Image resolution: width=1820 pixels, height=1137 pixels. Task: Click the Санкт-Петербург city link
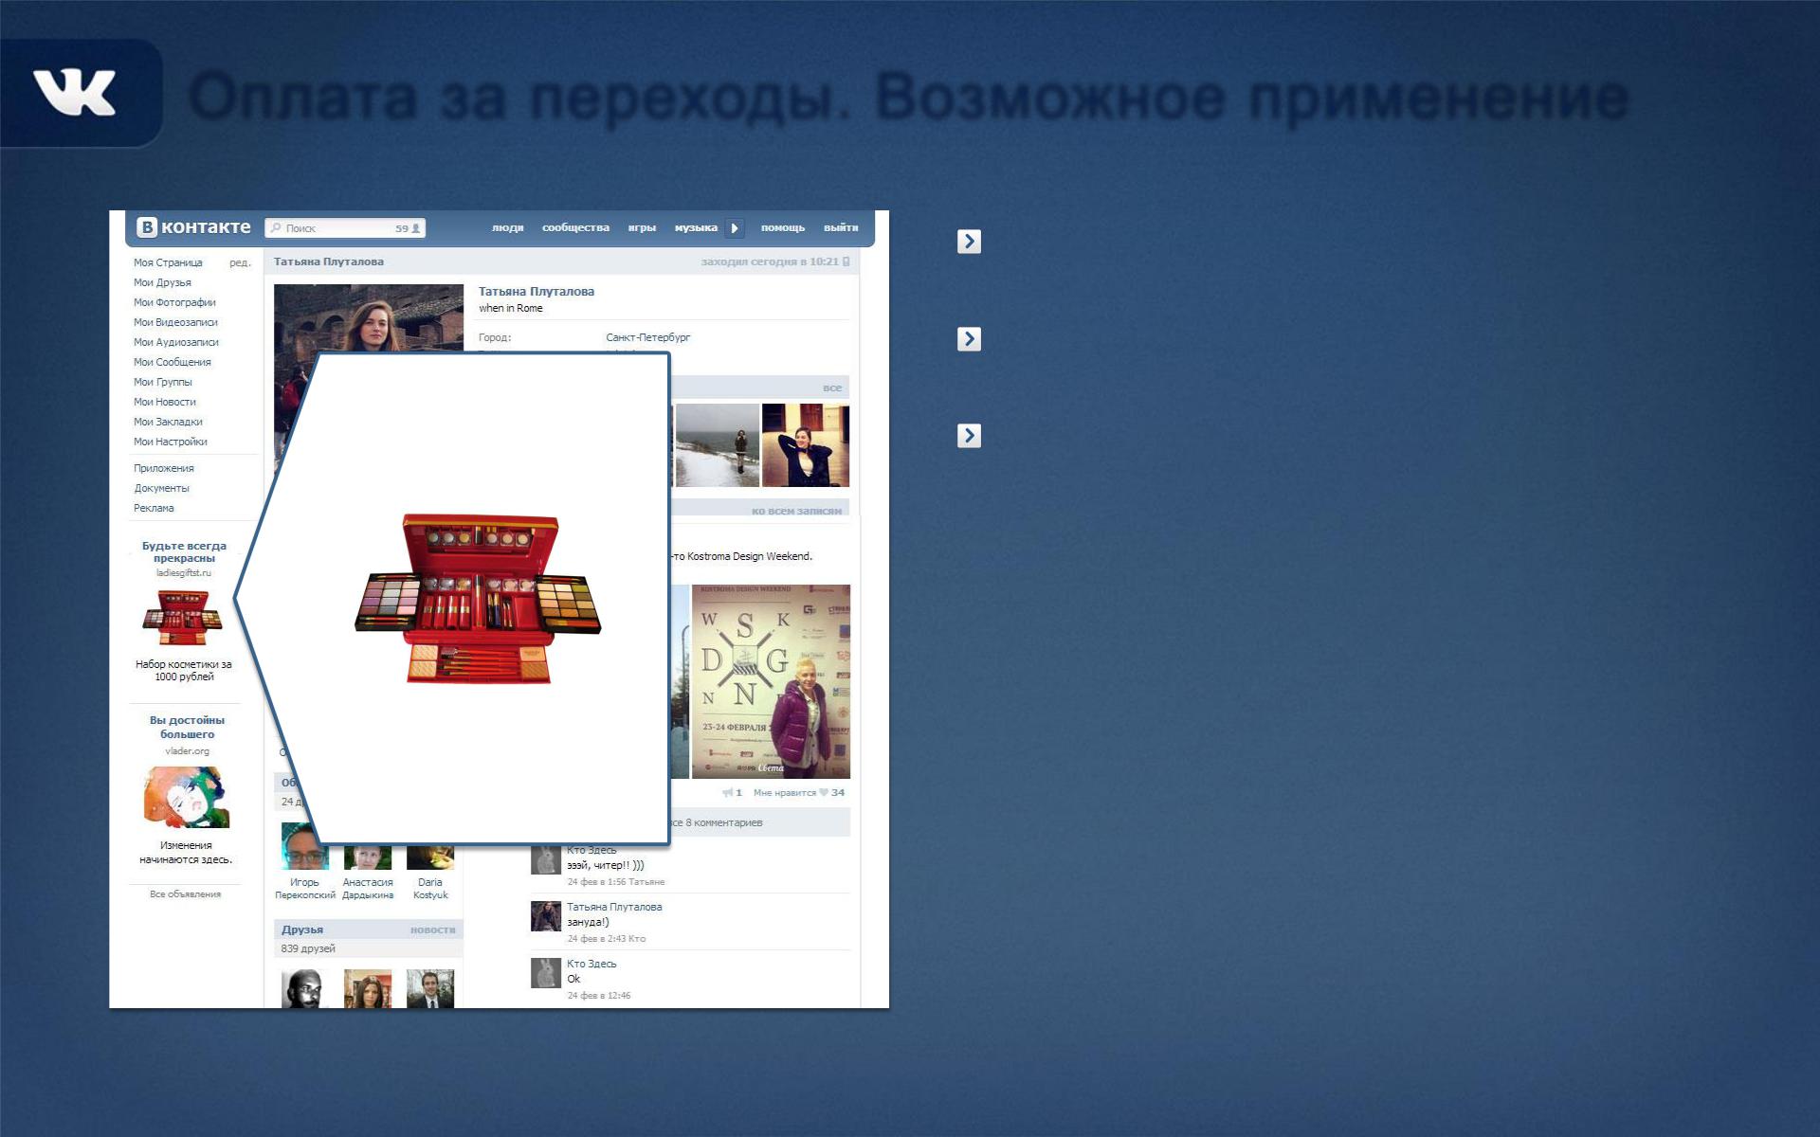(648, 337)
